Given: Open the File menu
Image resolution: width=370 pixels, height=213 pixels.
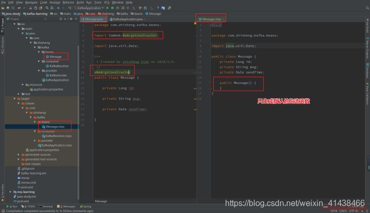Looking at the screenshot, I should point(4,3).
